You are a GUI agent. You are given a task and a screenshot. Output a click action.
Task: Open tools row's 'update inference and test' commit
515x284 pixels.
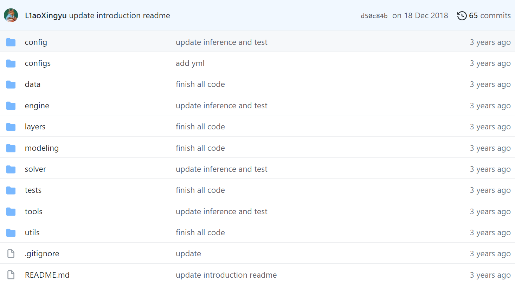[x=221, y=211]
